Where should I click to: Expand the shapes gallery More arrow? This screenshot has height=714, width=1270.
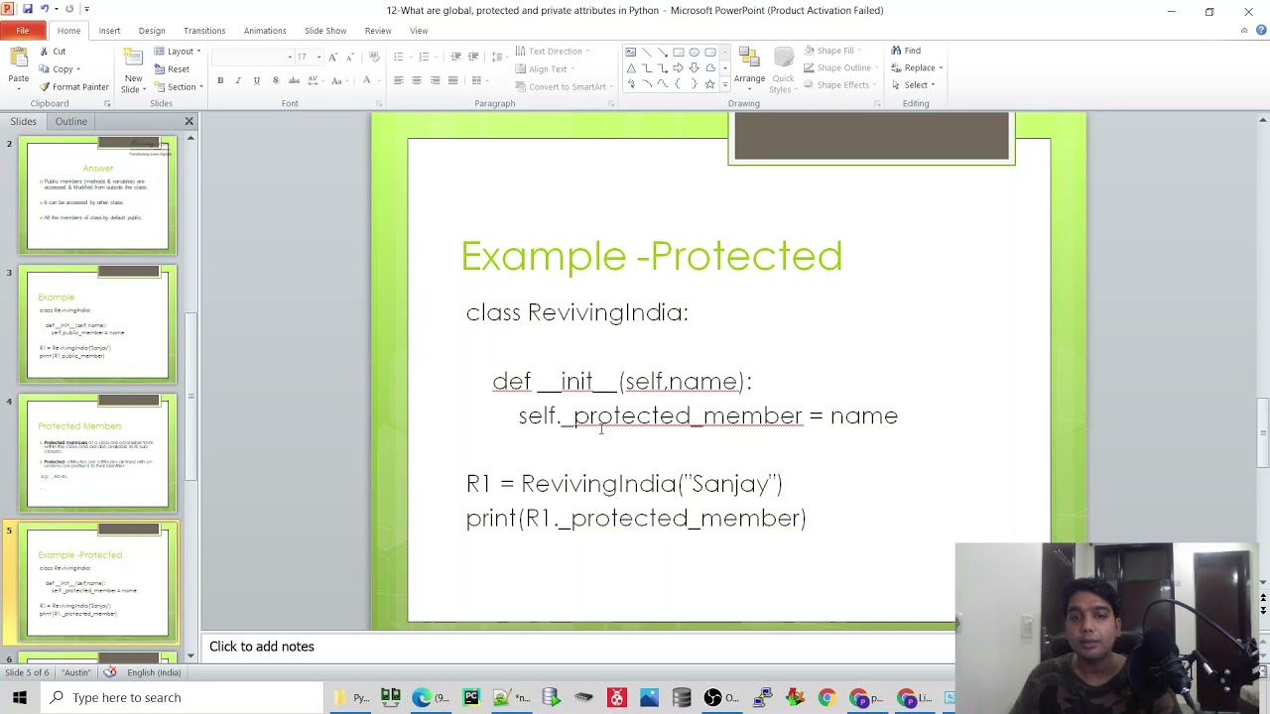pos(724,85)
